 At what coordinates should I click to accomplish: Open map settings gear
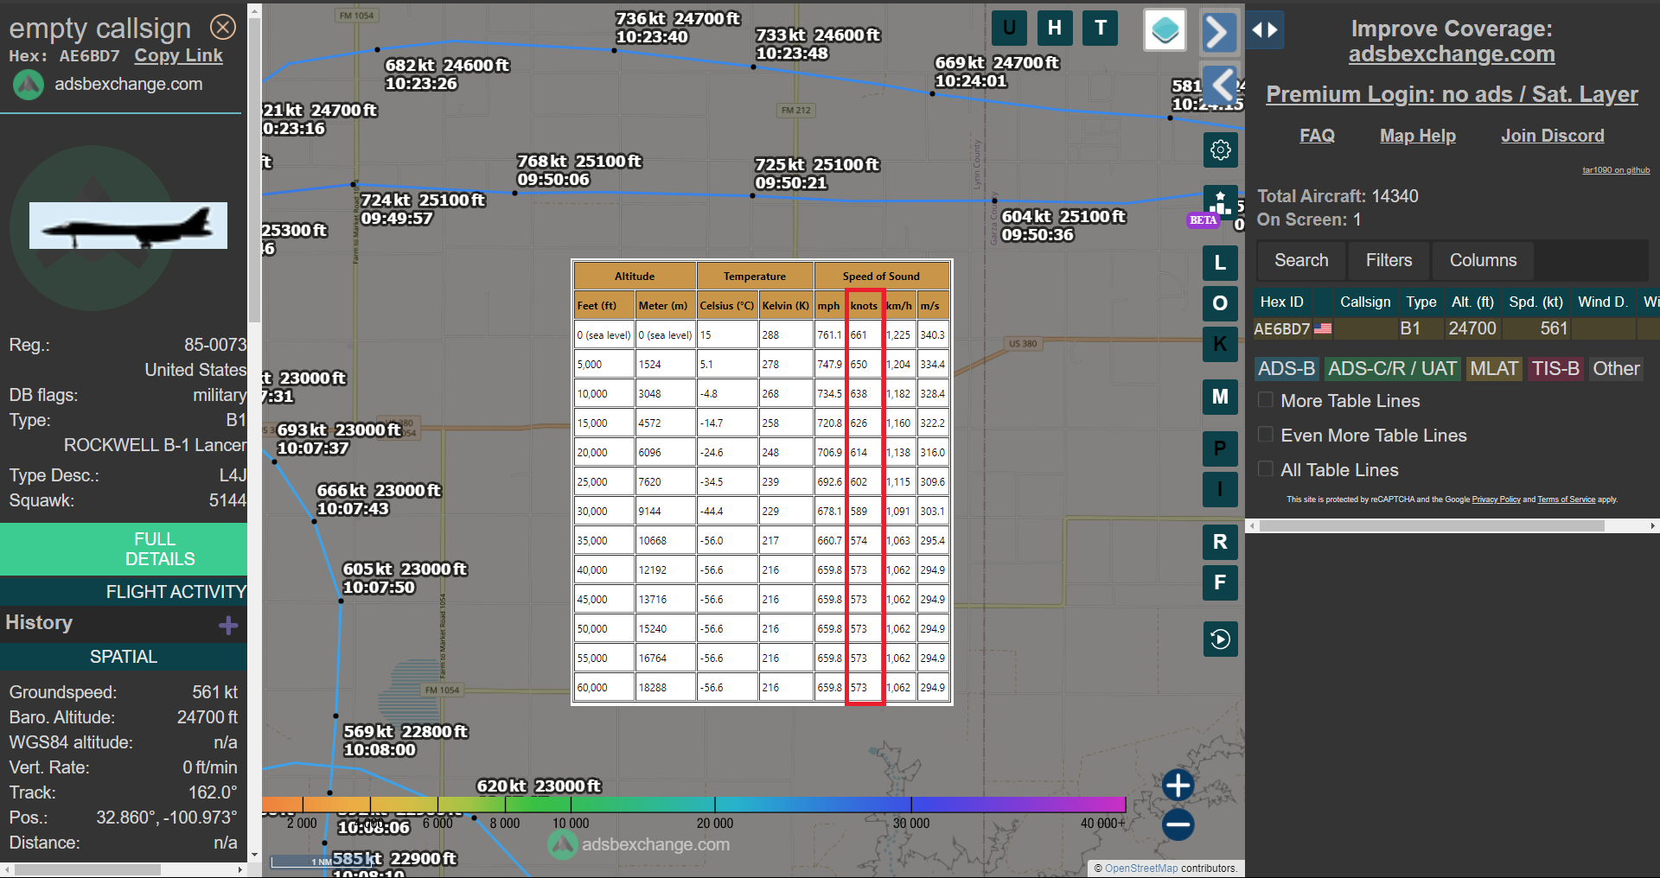coord(1221,150)
